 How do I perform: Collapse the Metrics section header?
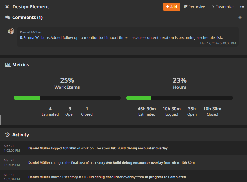[20, 65]
